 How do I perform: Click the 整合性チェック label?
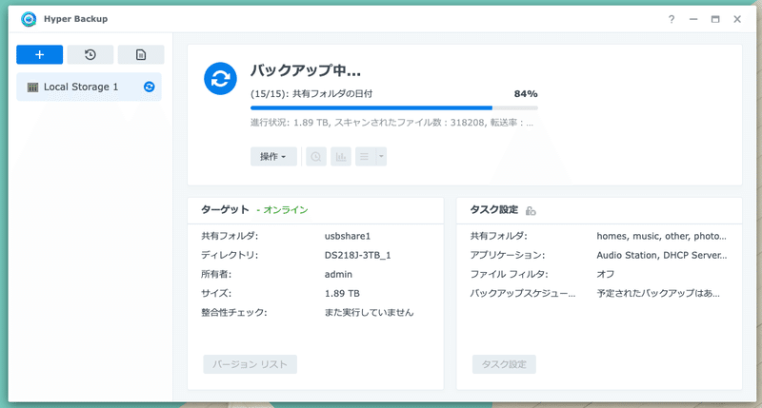234,313
